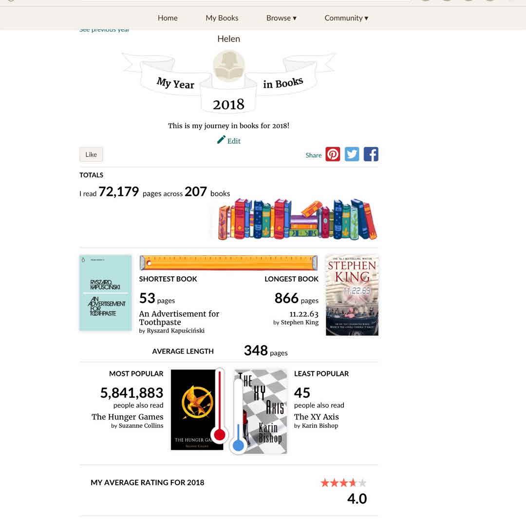Image resolution: width=526 pixels, height=526 pixels.
Task: Open the See previous year link
Action: pyautogui.click(x=104, y=30)
